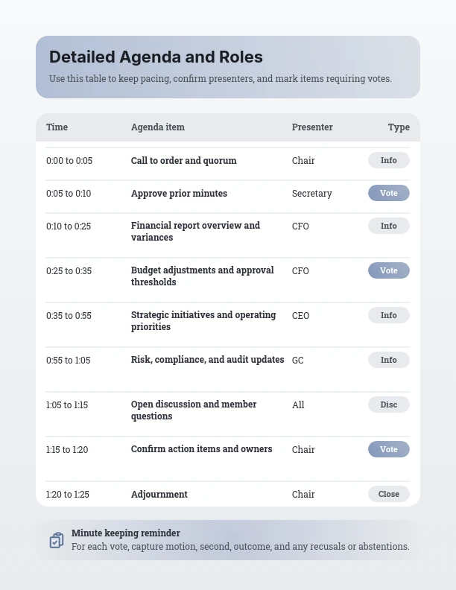The image size is (456, 590).
Task: Click the Time column header
Action: [57, 127]
